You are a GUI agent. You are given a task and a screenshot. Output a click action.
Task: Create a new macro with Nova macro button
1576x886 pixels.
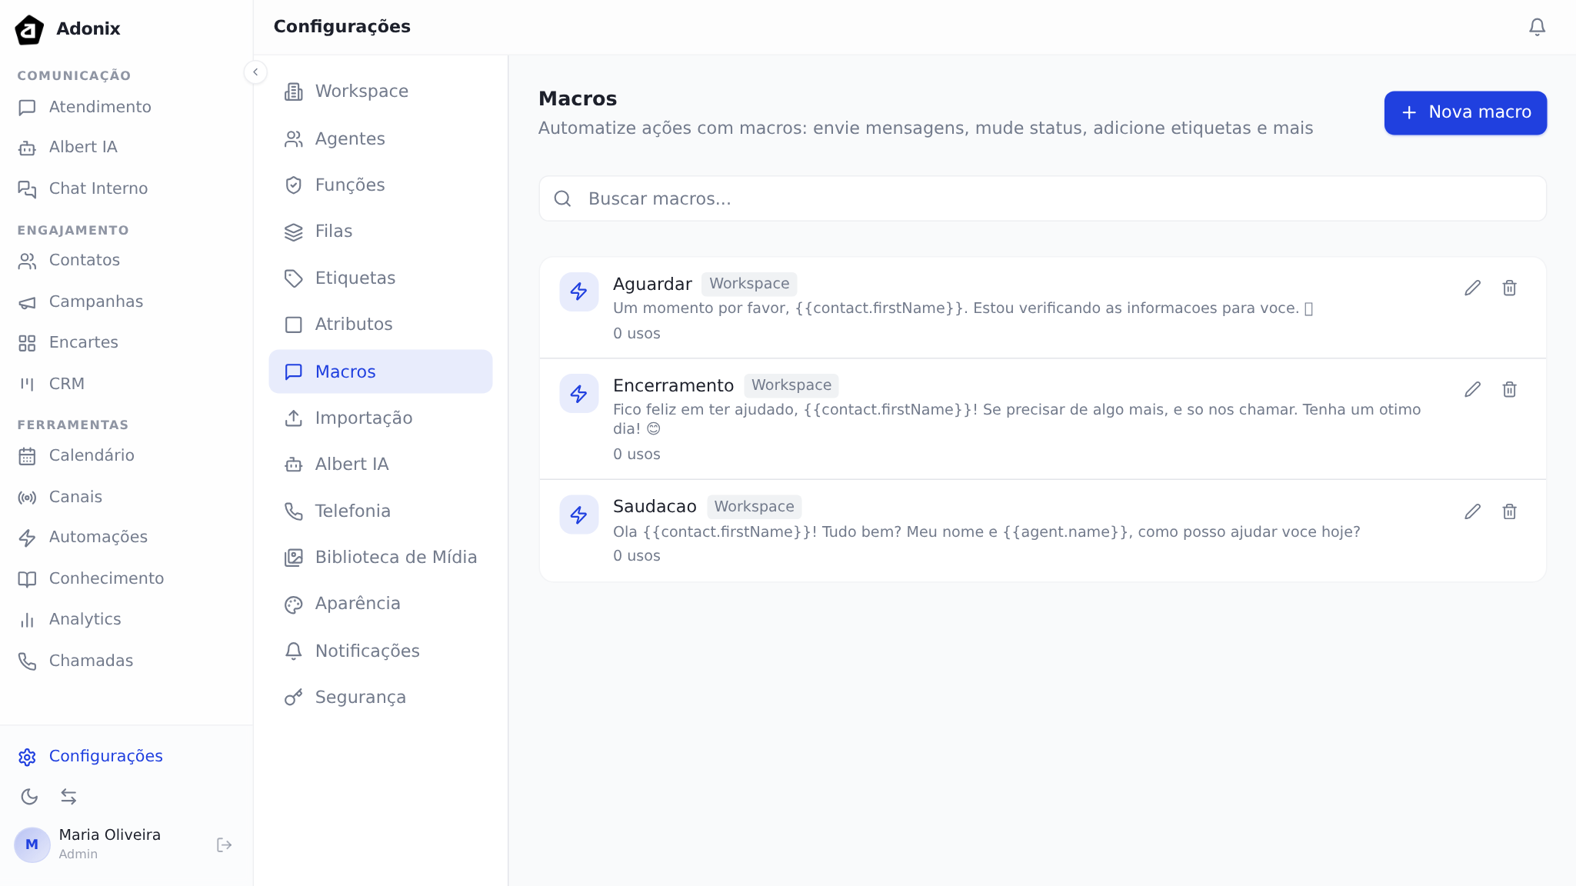click(1464, 112)
